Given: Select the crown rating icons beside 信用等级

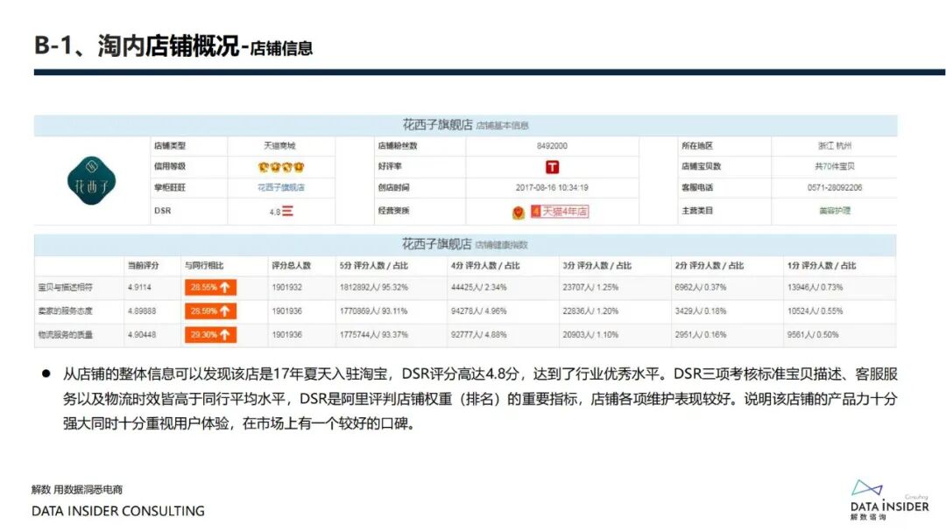Looking at the screenshot, I should (282, 166).
